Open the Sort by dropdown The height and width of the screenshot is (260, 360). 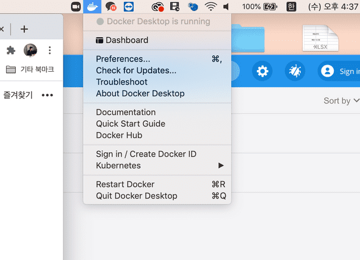(341, 100)
